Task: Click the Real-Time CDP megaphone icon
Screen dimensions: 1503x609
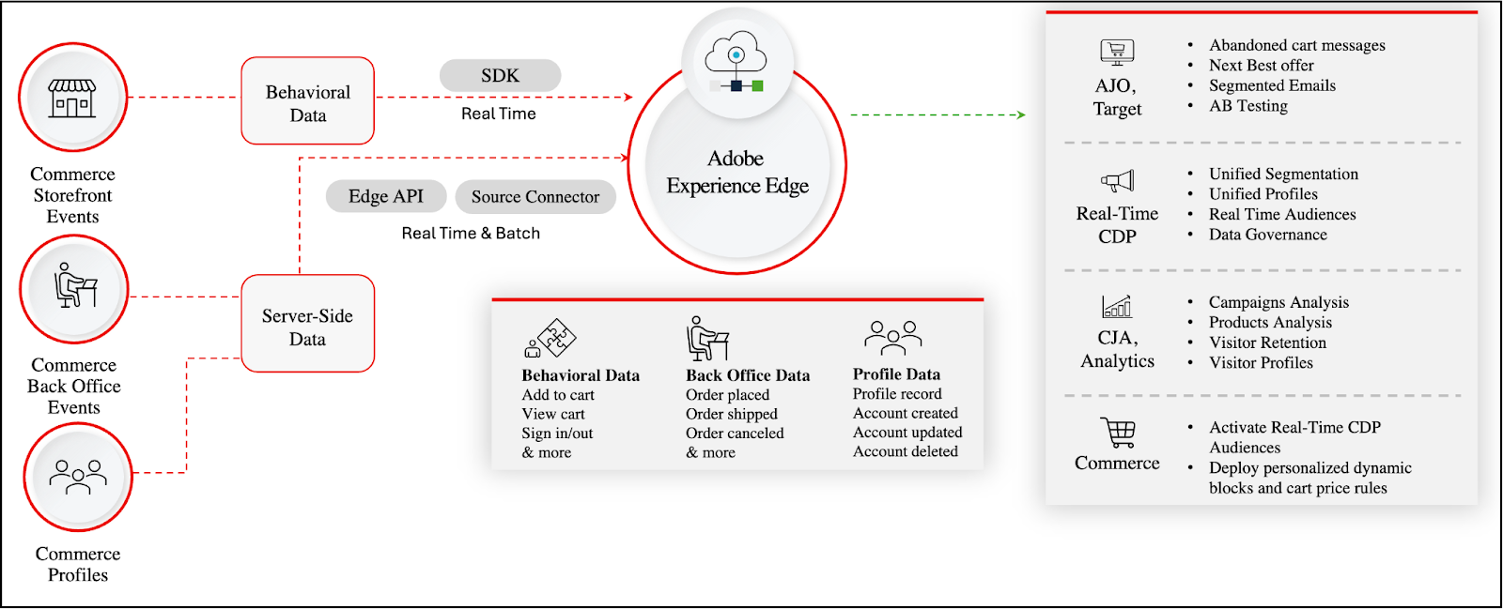Action: click(x=1117, y=181)
